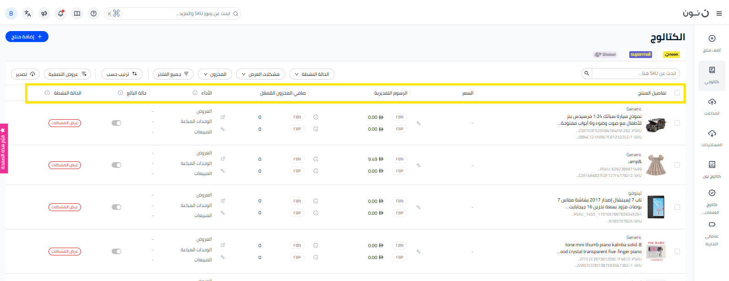This screenshot has height=281, width=729.
Task: Select all products header checkbox
Action: point(677,93)
